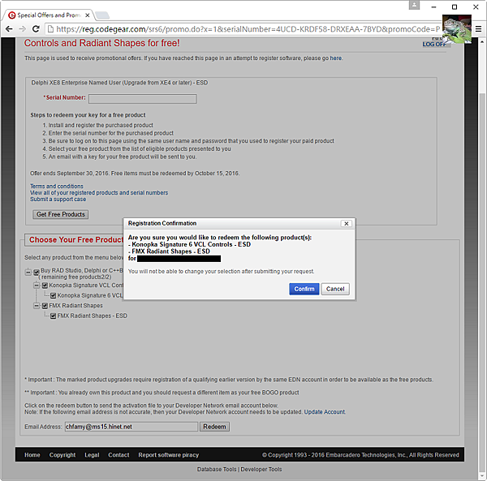Click the user profile icon in title bar
The image size is (487, 481).
pyautogui.click(x=414, y=6)
